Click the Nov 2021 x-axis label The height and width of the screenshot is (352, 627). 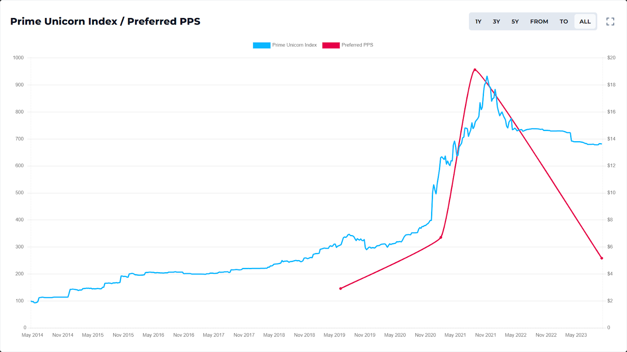pos(486,335)
